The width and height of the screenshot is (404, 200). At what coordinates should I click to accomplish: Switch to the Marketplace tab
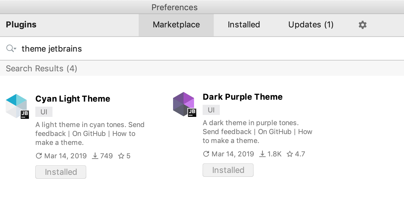coord(176,25)
